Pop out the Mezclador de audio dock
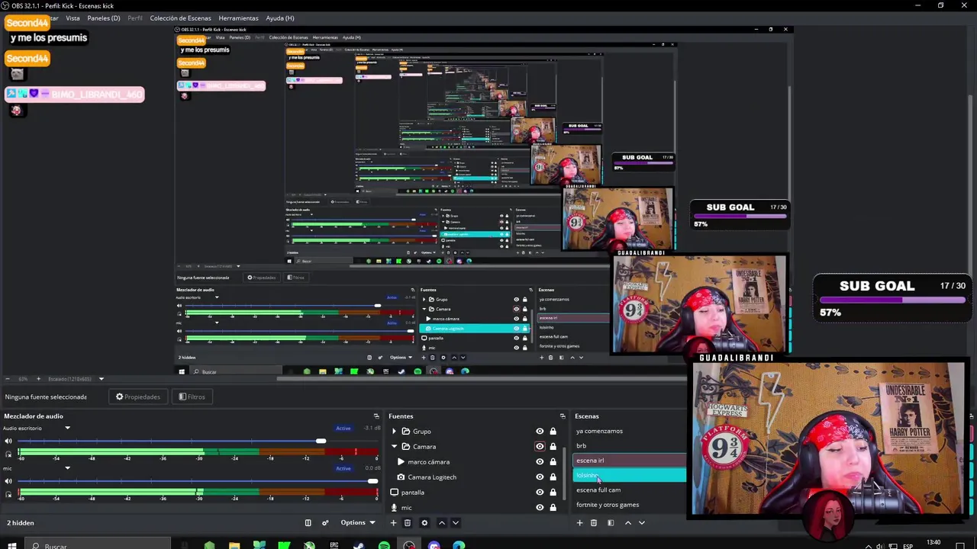This screenshot has width=977, height=549. tap(376, 416)
